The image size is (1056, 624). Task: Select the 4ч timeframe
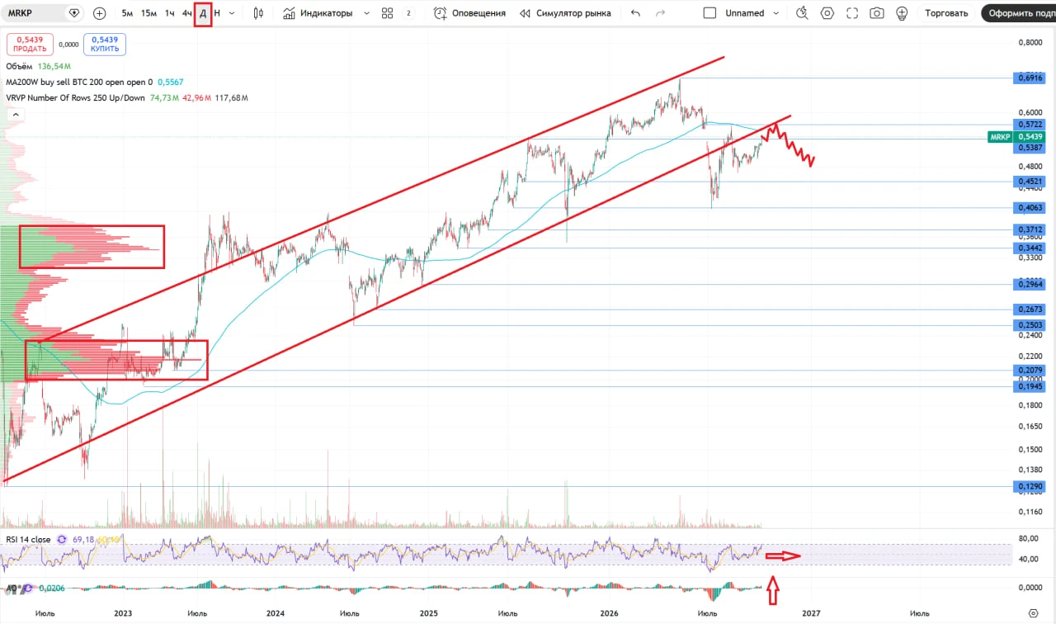pyautogui.click(x=186, y=13)
